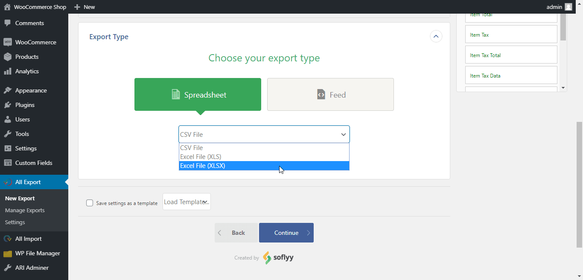
Task: Click the feed code-file icon
Action: point(321,95)
